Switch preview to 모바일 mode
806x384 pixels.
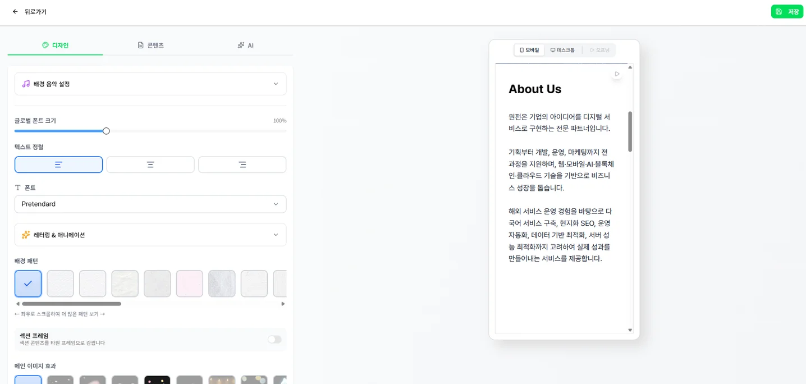click(x=529, y=51)
